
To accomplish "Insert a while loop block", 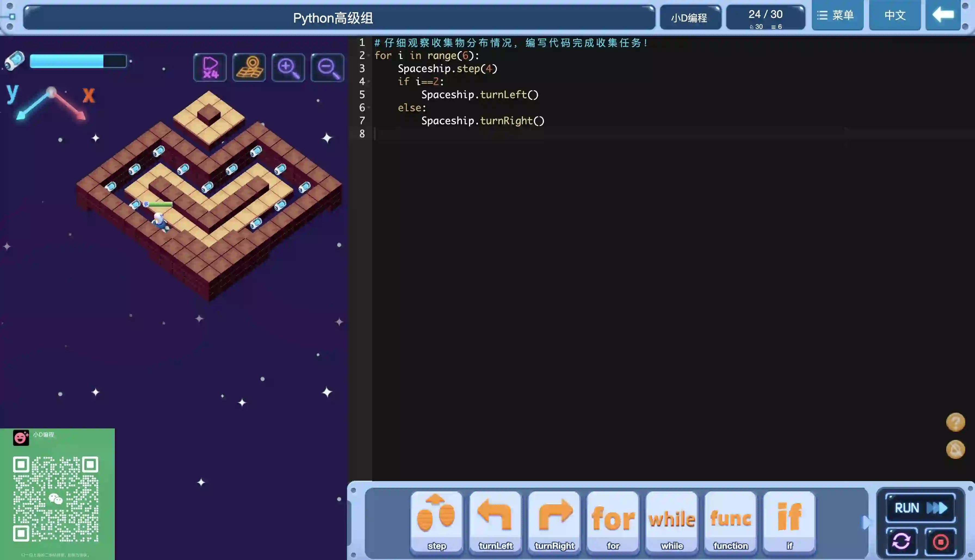I will pos(672,522).
